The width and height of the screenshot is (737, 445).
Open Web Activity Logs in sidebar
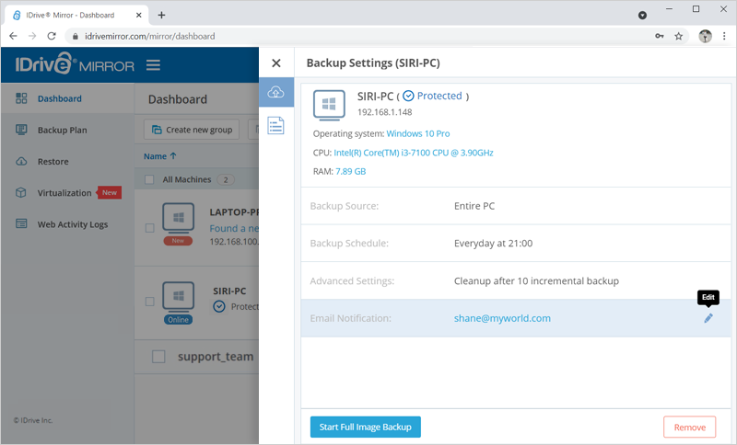72,224
